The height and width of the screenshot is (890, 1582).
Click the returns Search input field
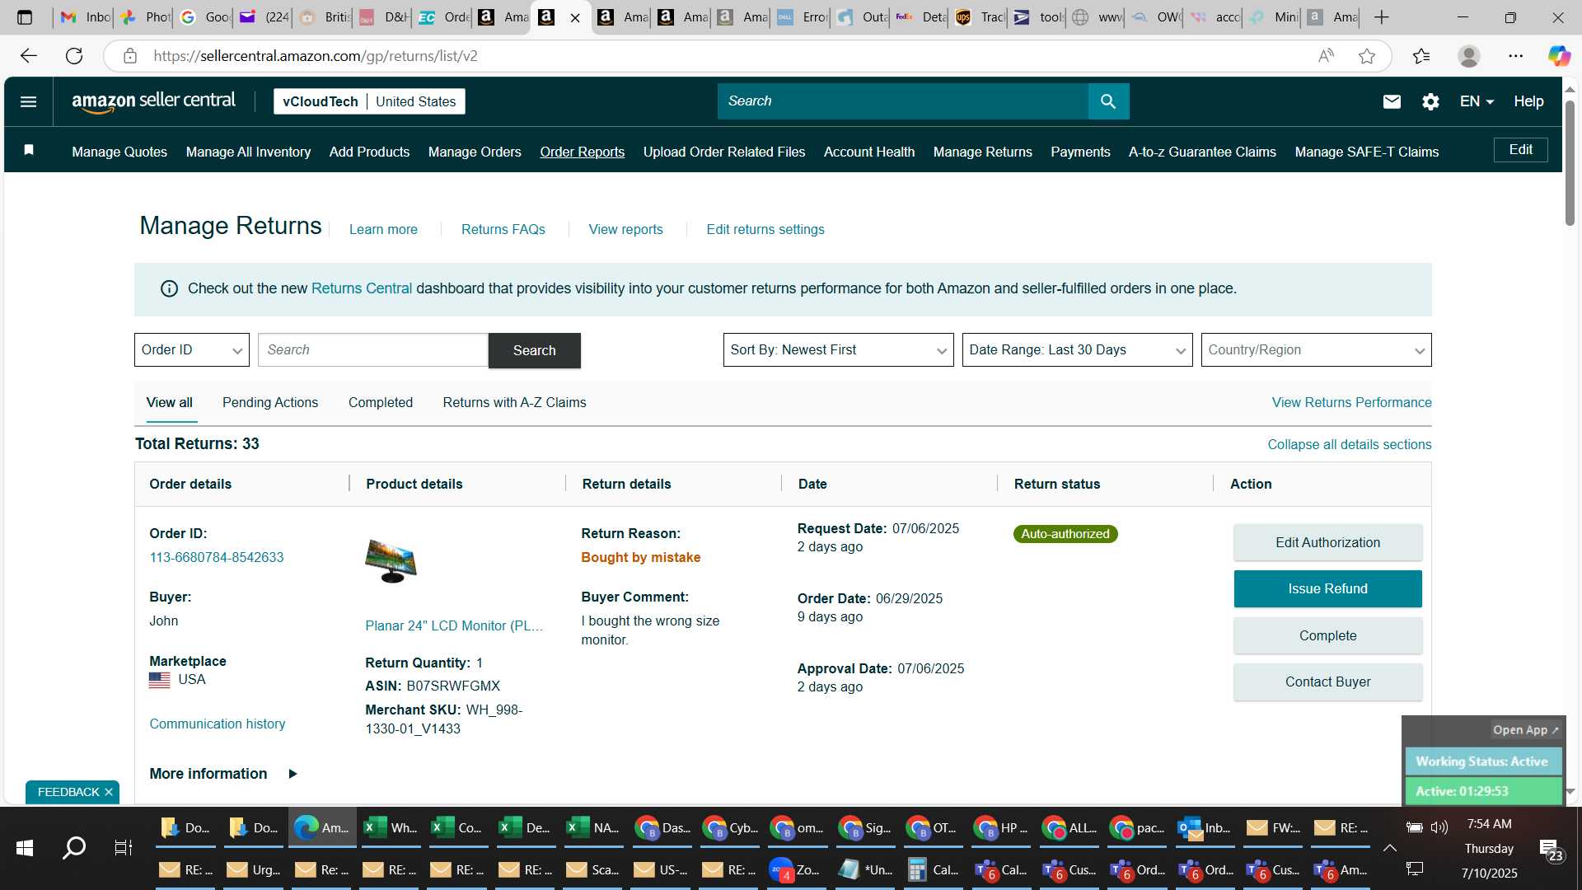click(372, 350)
